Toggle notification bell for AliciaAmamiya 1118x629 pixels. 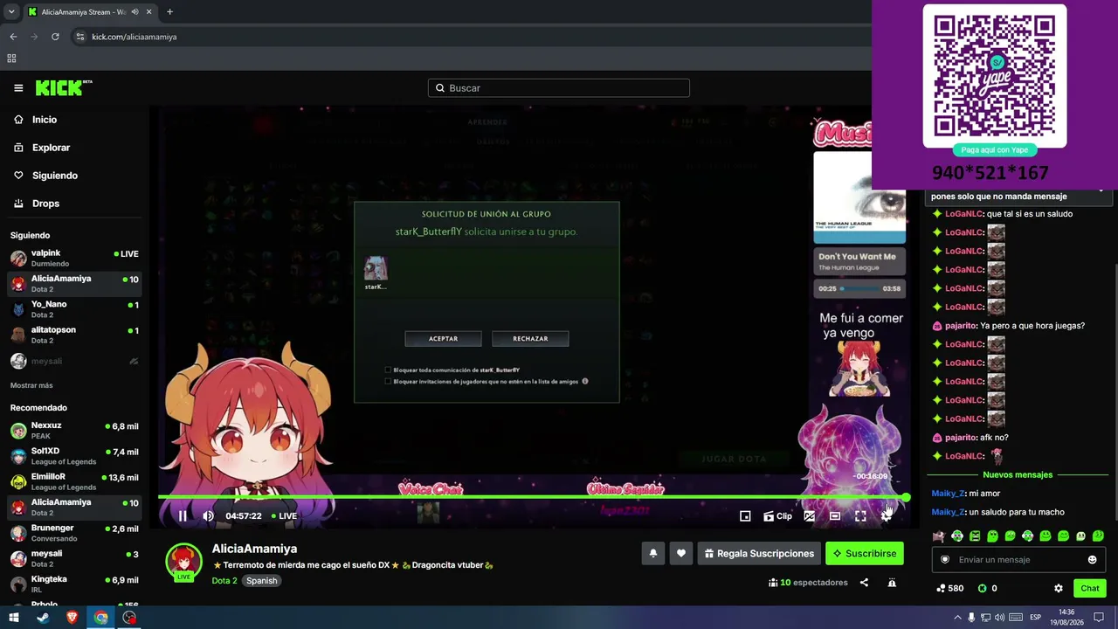point(652,553)
